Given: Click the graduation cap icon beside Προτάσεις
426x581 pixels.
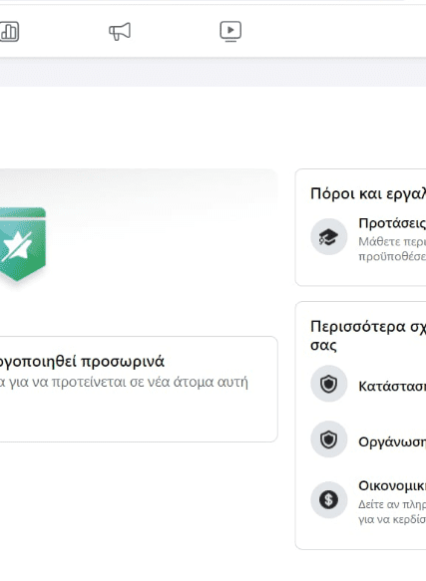Looking at the screenshot, I should coord(329,237).
